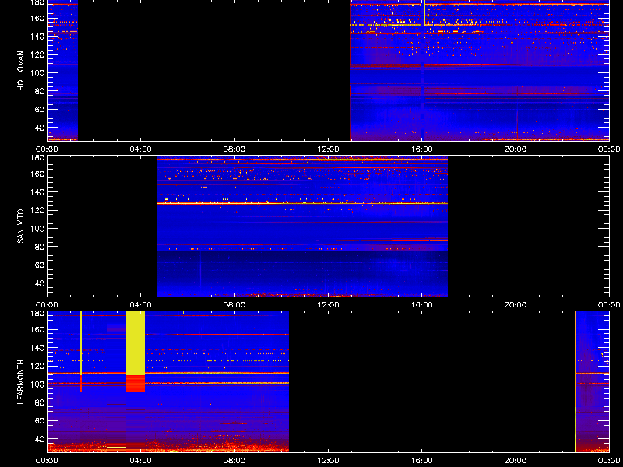
Task: Pick the 100 frequency tick of San Vito panel
Action: (x=38, y=229)
